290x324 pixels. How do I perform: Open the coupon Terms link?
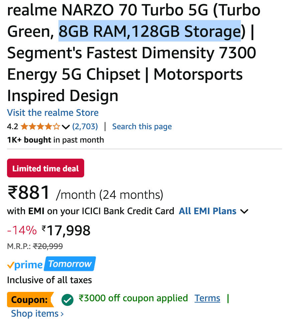(207, 298)
